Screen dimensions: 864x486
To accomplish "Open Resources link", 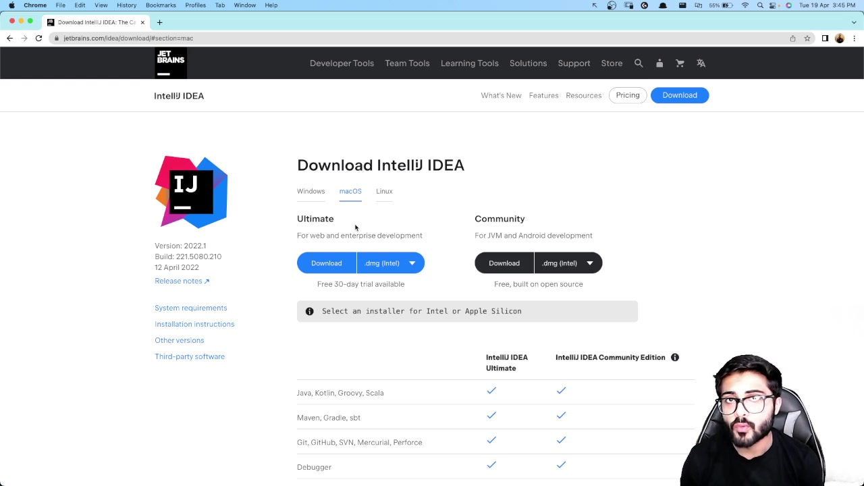I will [583, 95].
